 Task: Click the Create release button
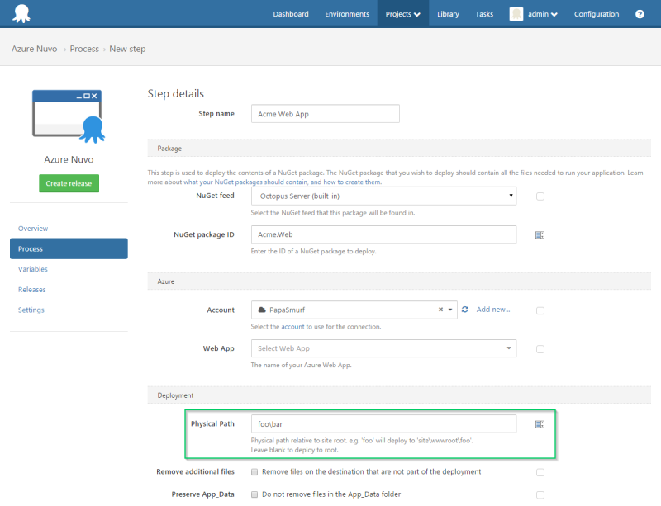click(69, 183)
